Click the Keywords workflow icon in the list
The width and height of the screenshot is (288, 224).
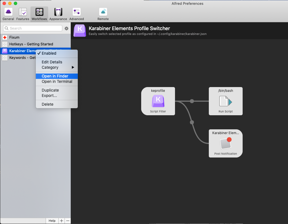5,58
